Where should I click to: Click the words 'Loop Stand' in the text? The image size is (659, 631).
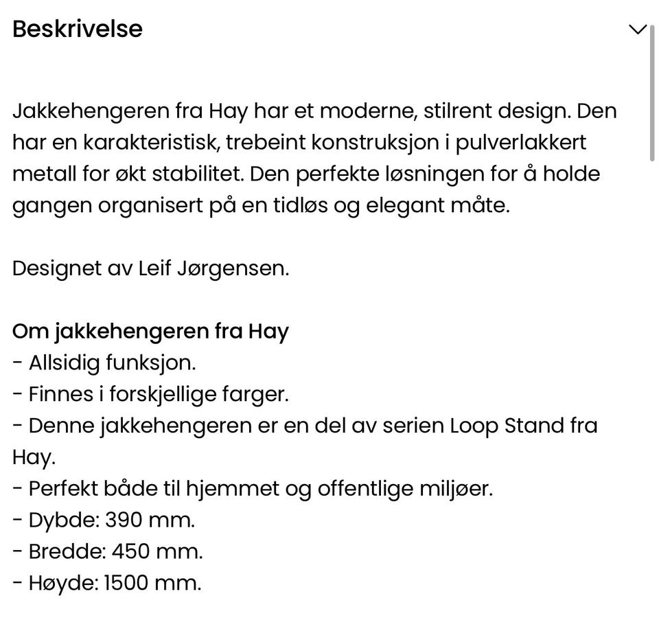click(x=507, y=426)
